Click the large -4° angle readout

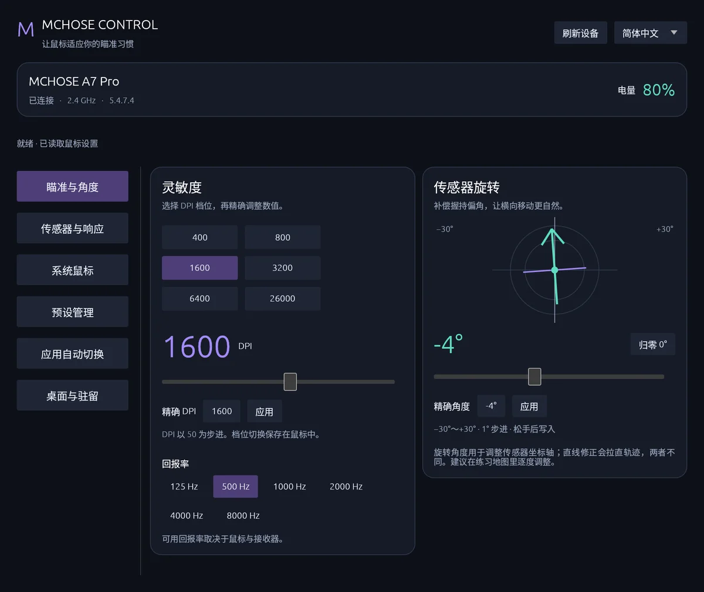(448, 344)
